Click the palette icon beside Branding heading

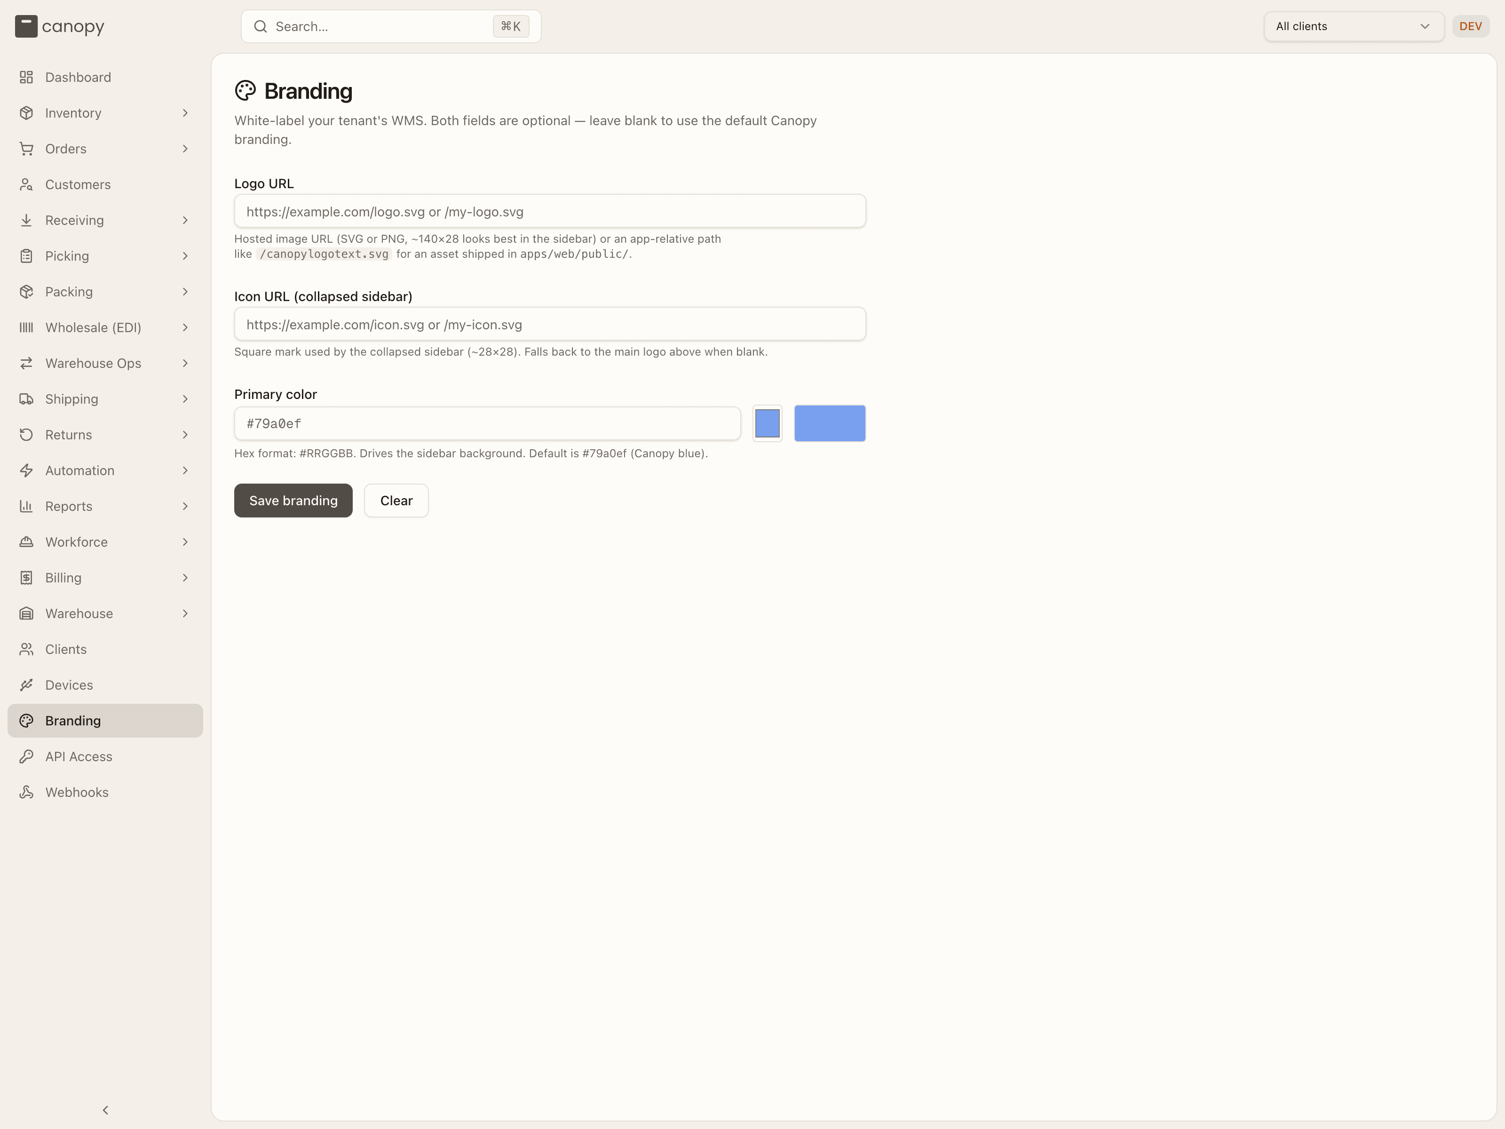coord(246,90)
